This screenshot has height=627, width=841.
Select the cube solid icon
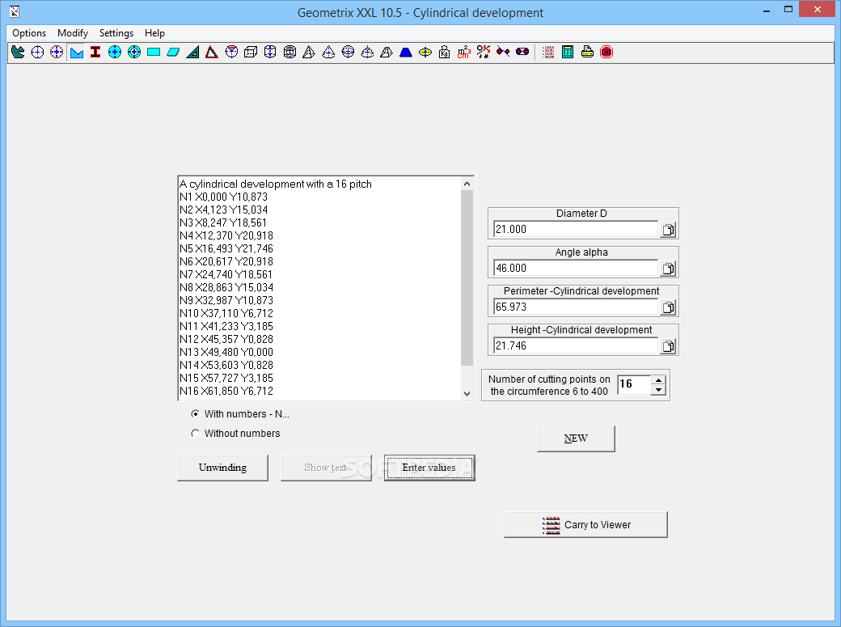click(251, 52)
